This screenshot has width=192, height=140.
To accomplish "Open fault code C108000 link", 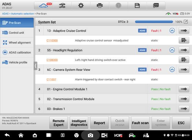I will pyautogui.click(x=52, y=60).
